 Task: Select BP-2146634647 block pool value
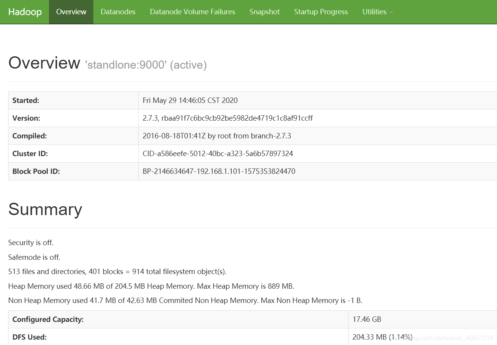tap(219, 171)
